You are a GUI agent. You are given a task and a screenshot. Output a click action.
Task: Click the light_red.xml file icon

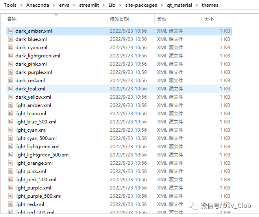[10, 204]
